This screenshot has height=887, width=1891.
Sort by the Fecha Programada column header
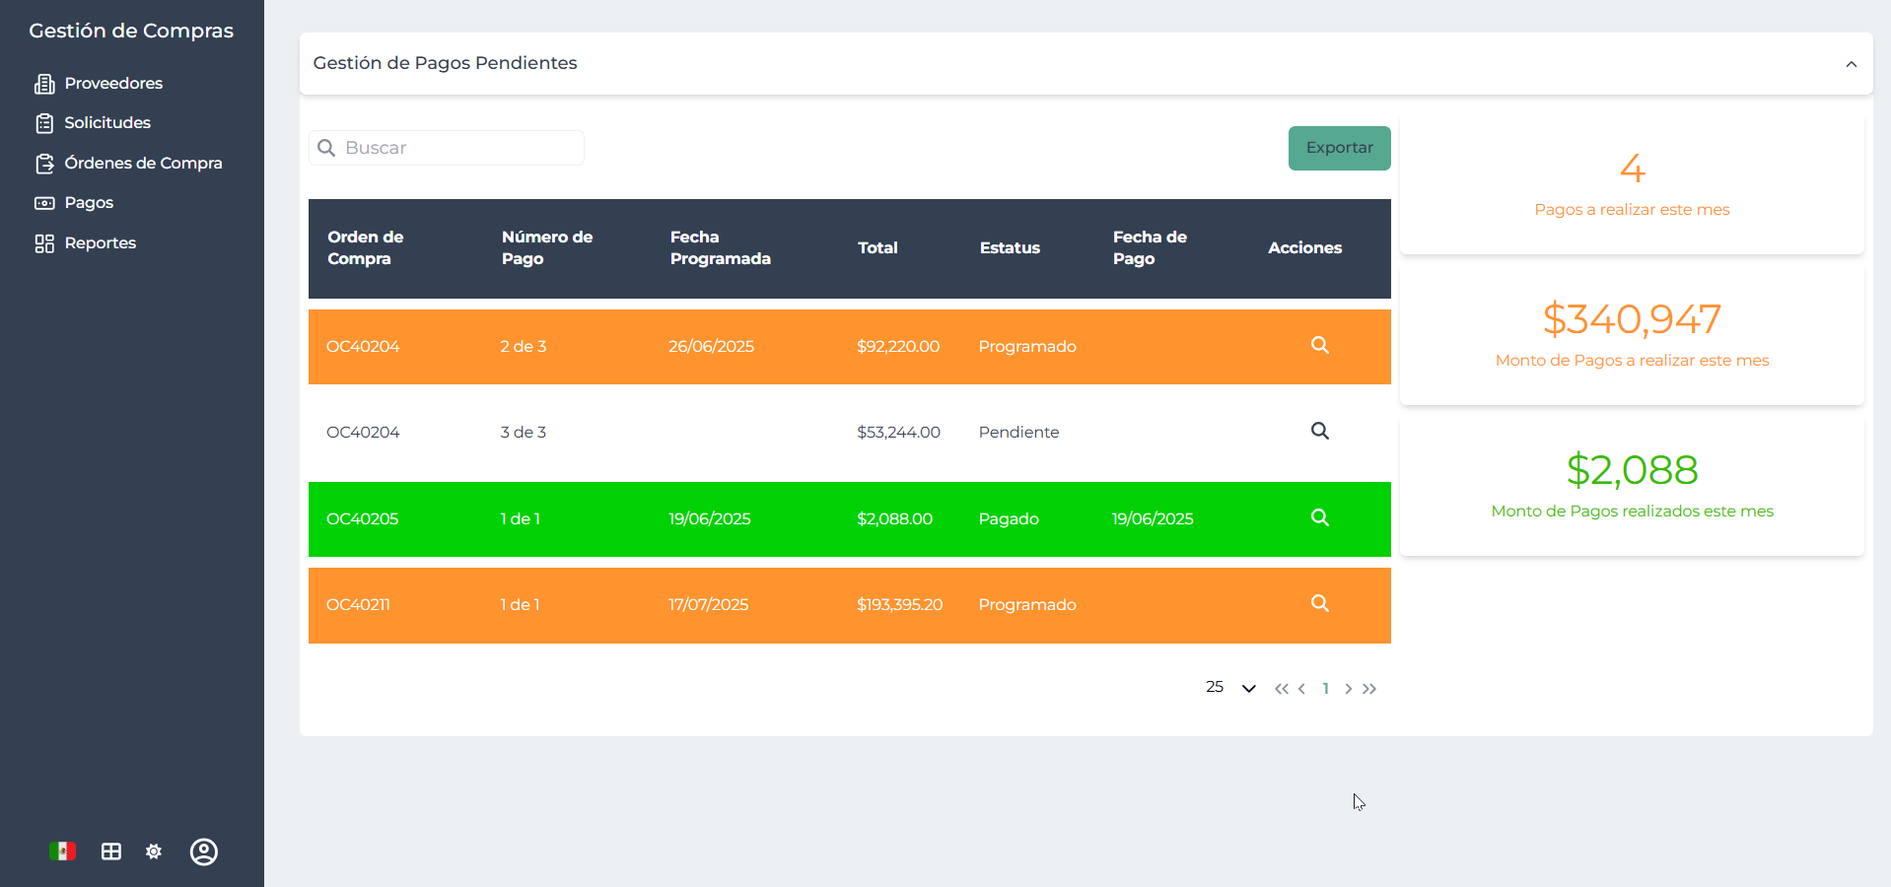720,248
